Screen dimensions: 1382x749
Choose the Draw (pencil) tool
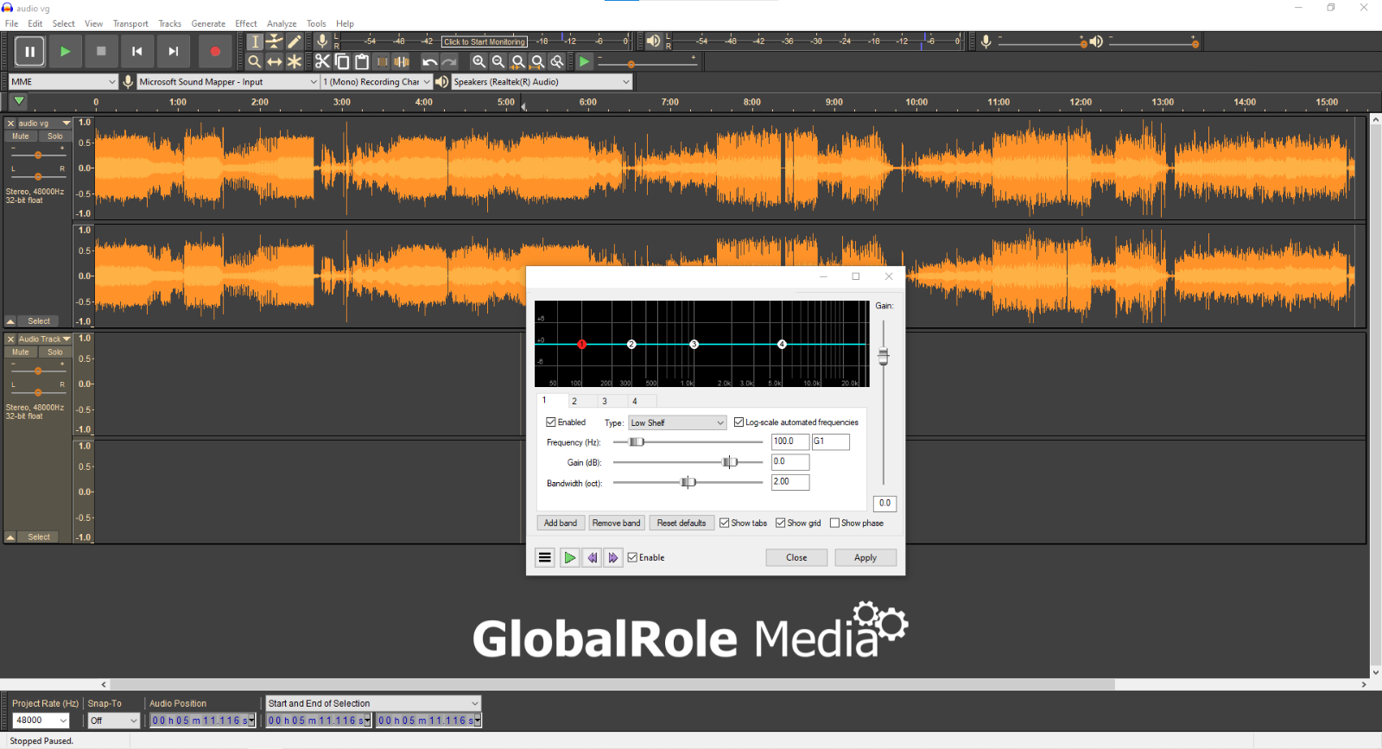click(295, 41)
